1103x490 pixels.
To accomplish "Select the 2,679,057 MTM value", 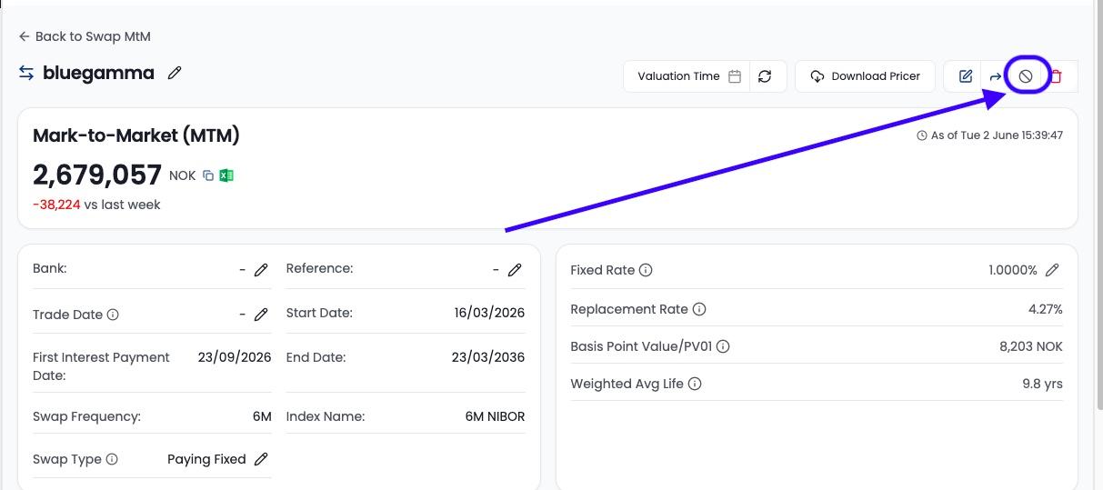I will (x=97, y=175).
